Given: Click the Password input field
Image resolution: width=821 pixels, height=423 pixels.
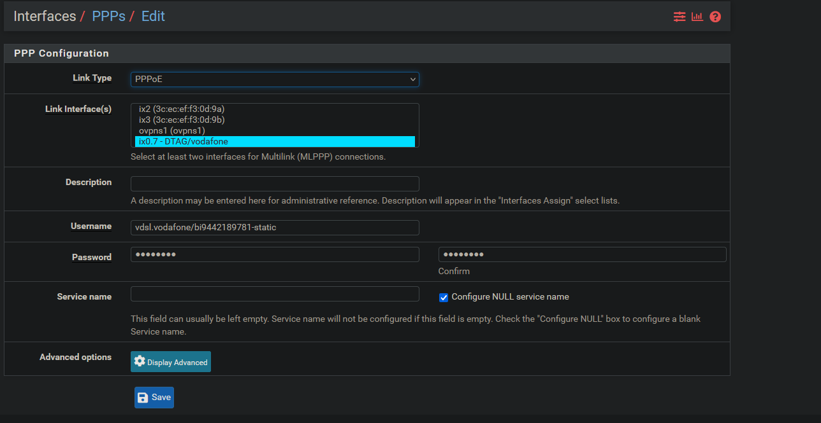Looking at the screenshot, I should click(x=275, y=254).
